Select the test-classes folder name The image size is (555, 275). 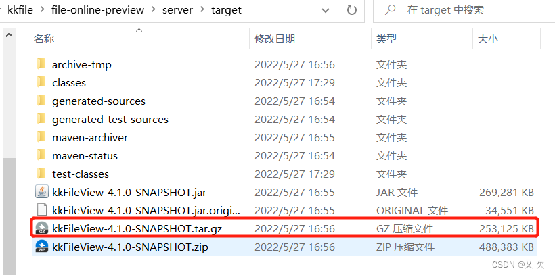tap(81, 174)
